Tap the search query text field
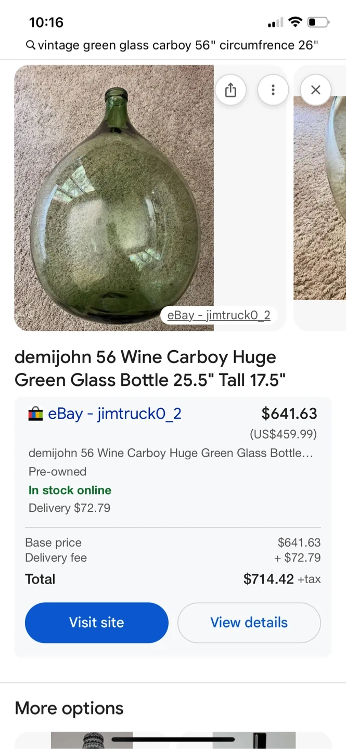 (177, 45)
